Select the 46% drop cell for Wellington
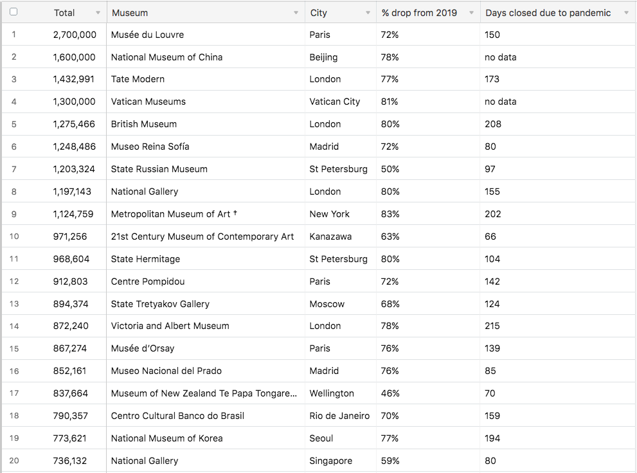637x473 pixels. (x=390, y=393)
